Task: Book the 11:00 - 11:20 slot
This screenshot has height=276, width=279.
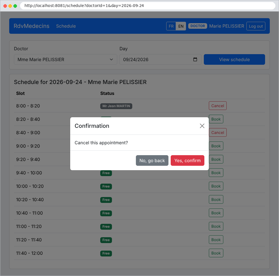Action: tap(216, 226)
